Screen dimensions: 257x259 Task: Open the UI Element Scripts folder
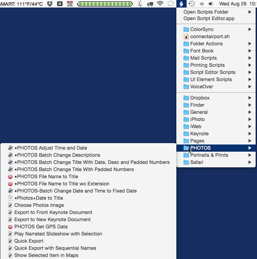click(x=216, y=79)
